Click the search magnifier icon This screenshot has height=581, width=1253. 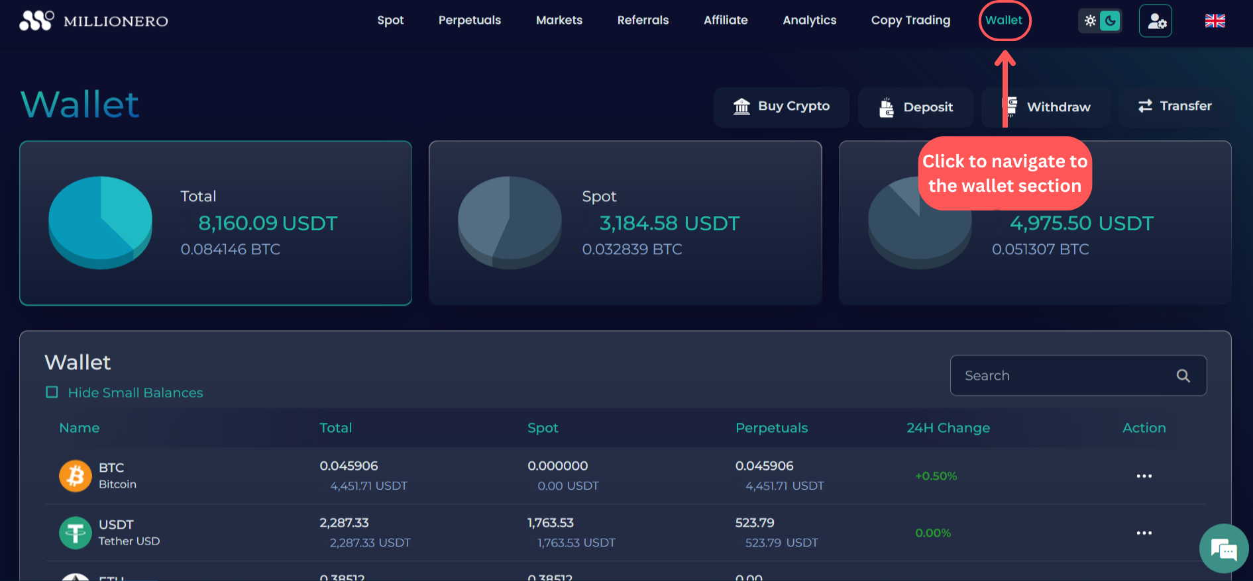point(1183,376)
